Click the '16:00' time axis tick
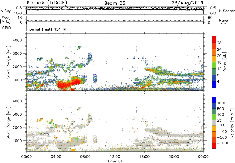The height and width of the screenshot is (163, 235). [x=144, y=157]
